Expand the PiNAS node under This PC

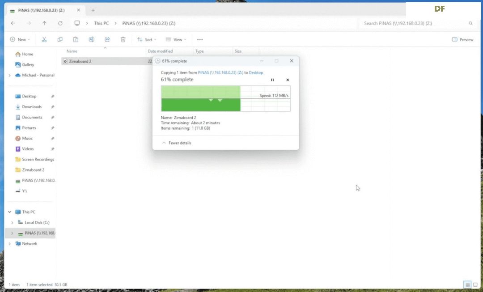click(x=12, y=233)
